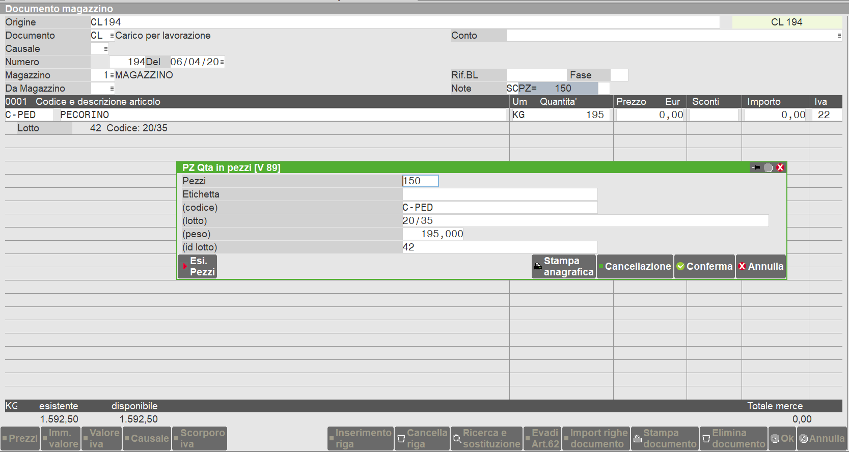The width and height of the screenshot is (849, 452).
Task: Confirm the pieces with Conferma
Action: 704,266
